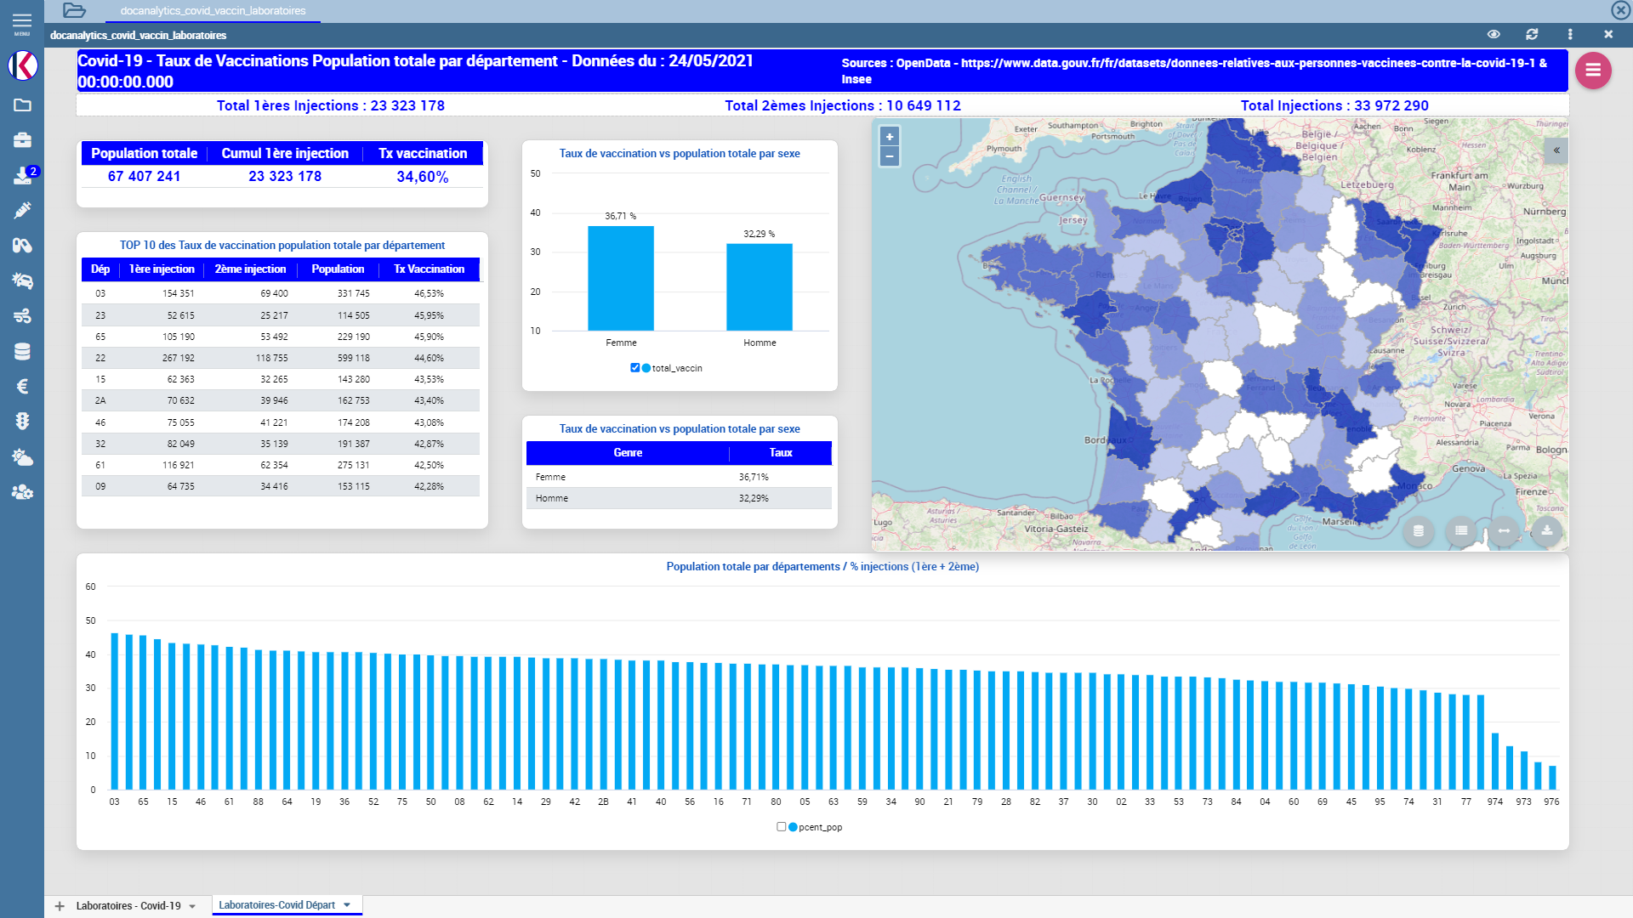This screenshot has width=1633, height=918.
Task: Switch to Laboratoires - Covid-19 sheet tab
Action: click(x=128, y=906)
